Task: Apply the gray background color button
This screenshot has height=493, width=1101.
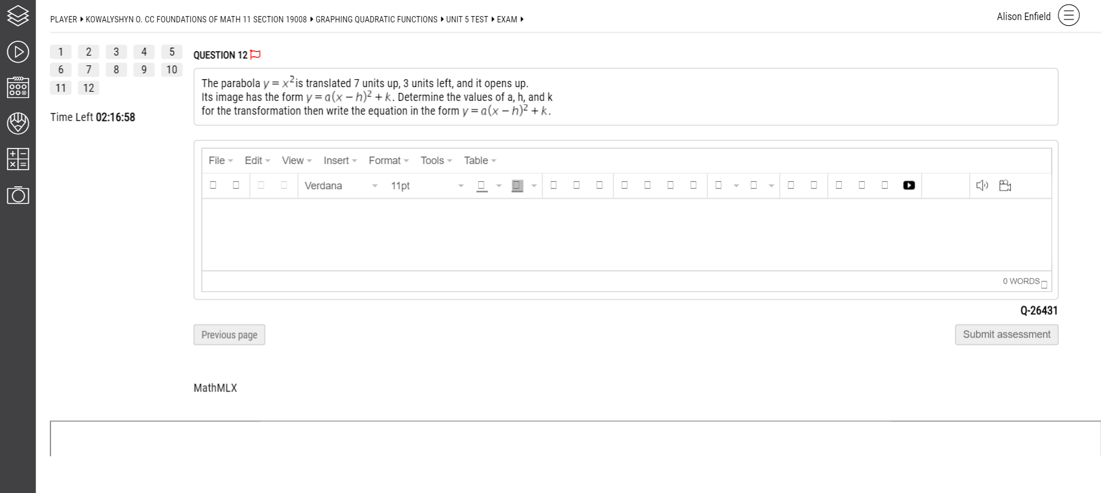Action: pyautogui.click(x=517, y=186)
